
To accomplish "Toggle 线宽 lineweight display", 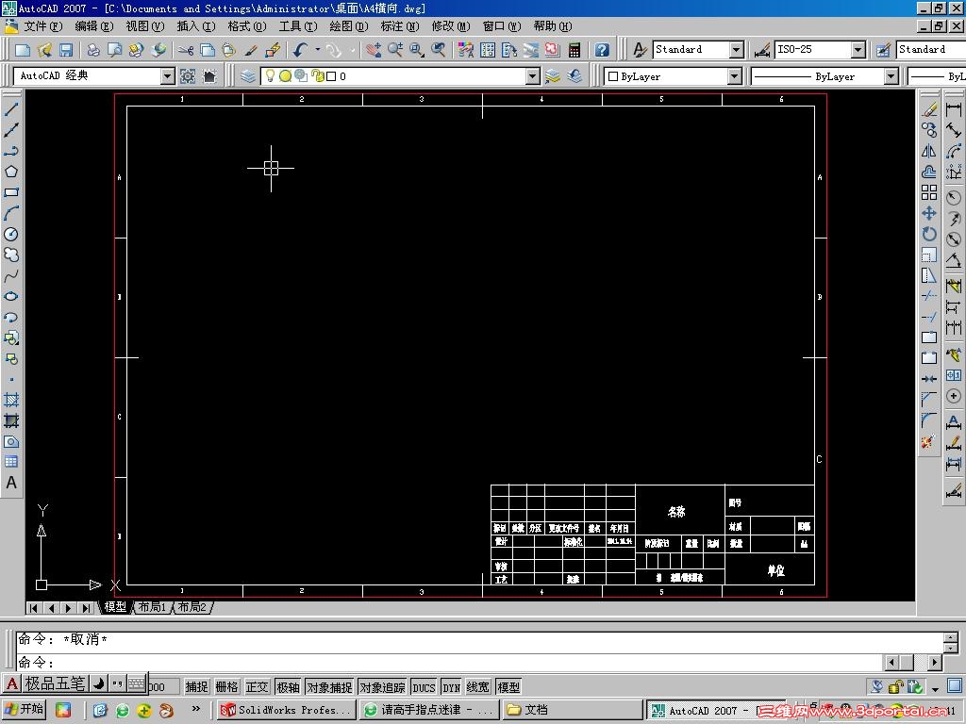I will pyautogui.click(x=478, y=686).
